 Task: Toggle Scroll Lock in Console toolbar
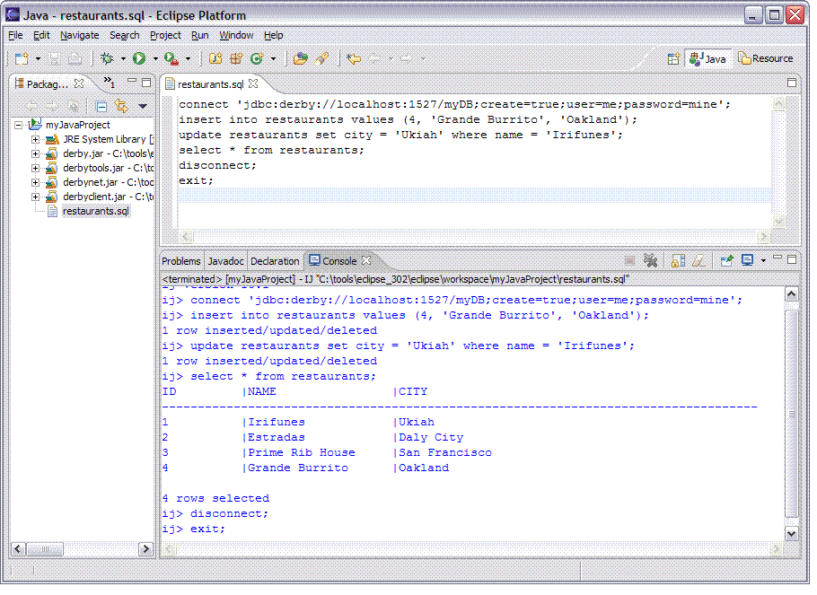pos(678,261)
